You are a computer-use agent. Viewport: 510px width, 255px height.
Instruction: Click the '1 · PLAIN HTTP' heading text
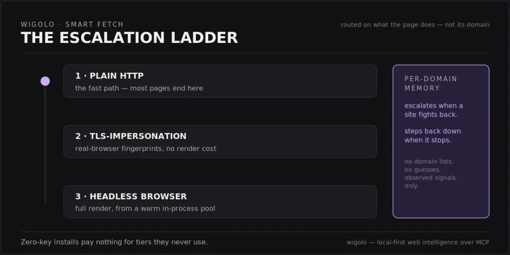click(x=109, y=76)
